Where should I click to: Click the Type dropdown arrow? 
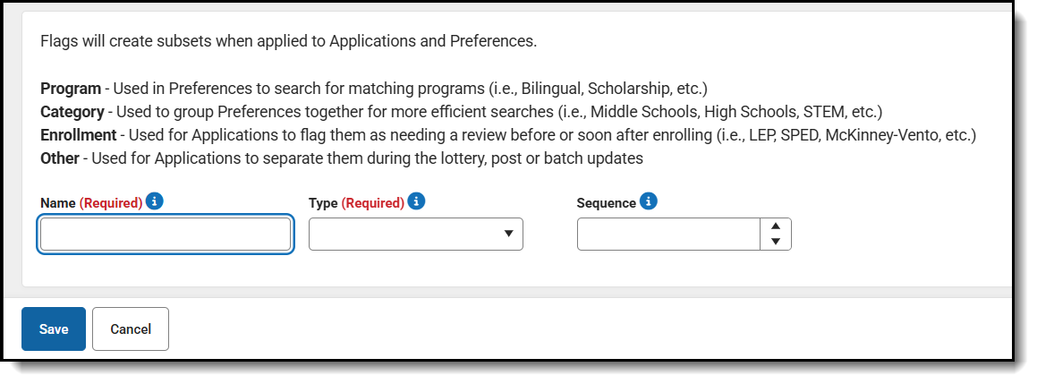508,234
